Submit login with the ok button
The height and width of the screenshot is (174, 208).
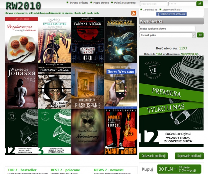point(200,4)
